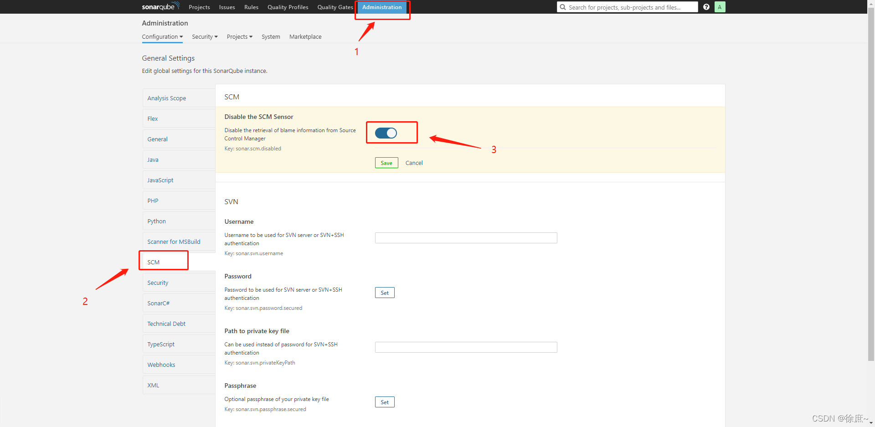Select Administration in top navigation
875x427 pixels.
coord(382,7)
